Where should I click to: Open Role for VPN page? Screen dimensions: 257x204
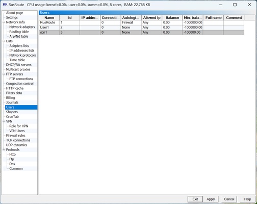[19, 126]
